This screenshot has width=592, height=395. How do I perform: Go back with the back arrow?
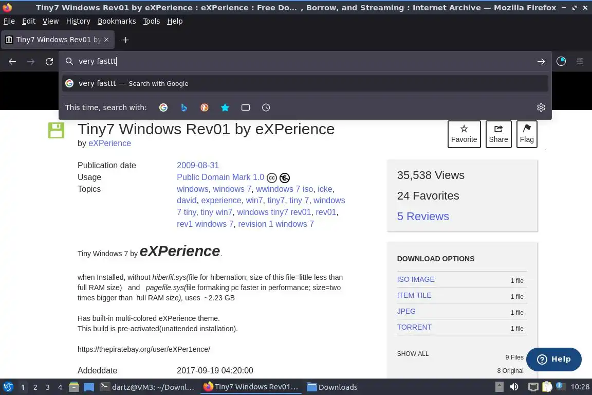[x=12, y=61]
